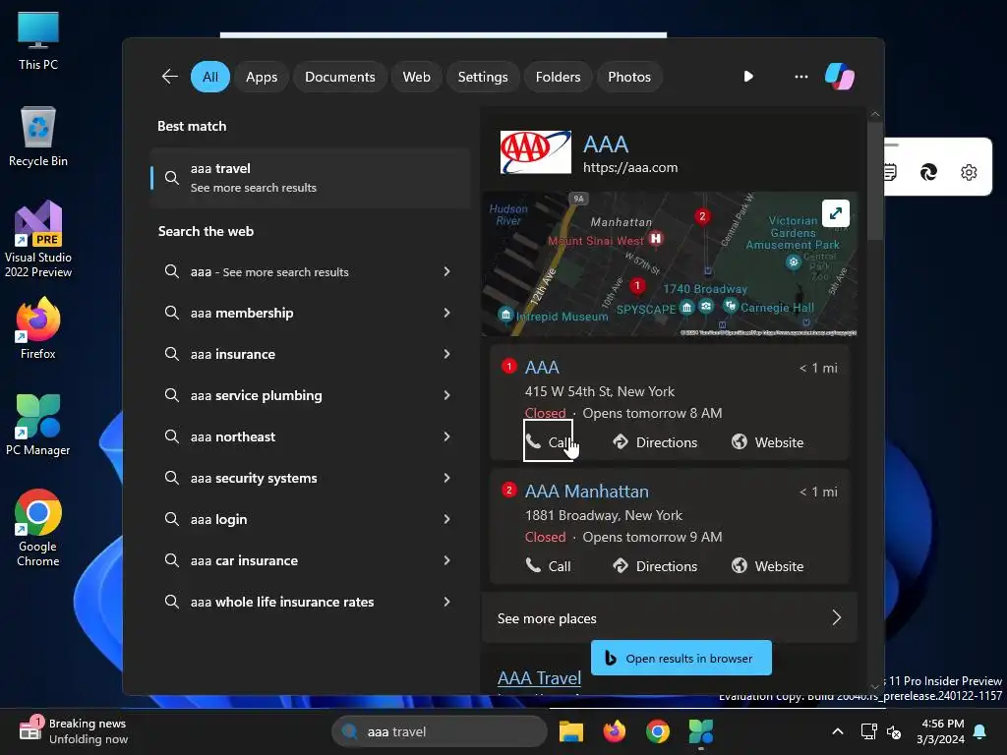The image size is (1007, 755).
Task: Open the 'aaa travel' best match result
Action: tap(310, 178)
